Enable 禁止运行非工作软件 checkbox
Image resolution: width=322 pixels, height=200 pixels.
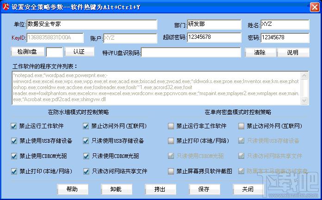click(171, 126)
